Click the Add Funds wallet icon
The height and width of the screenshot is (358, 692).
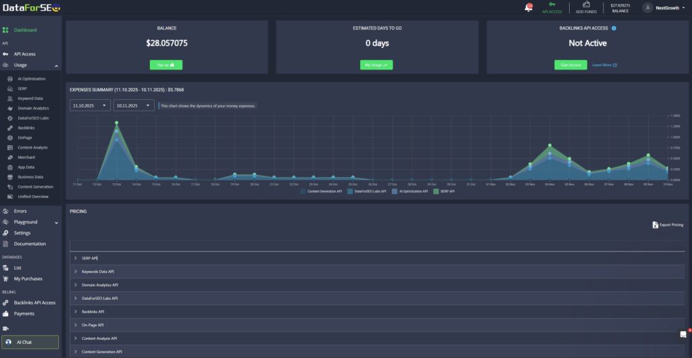coord(586,5)
